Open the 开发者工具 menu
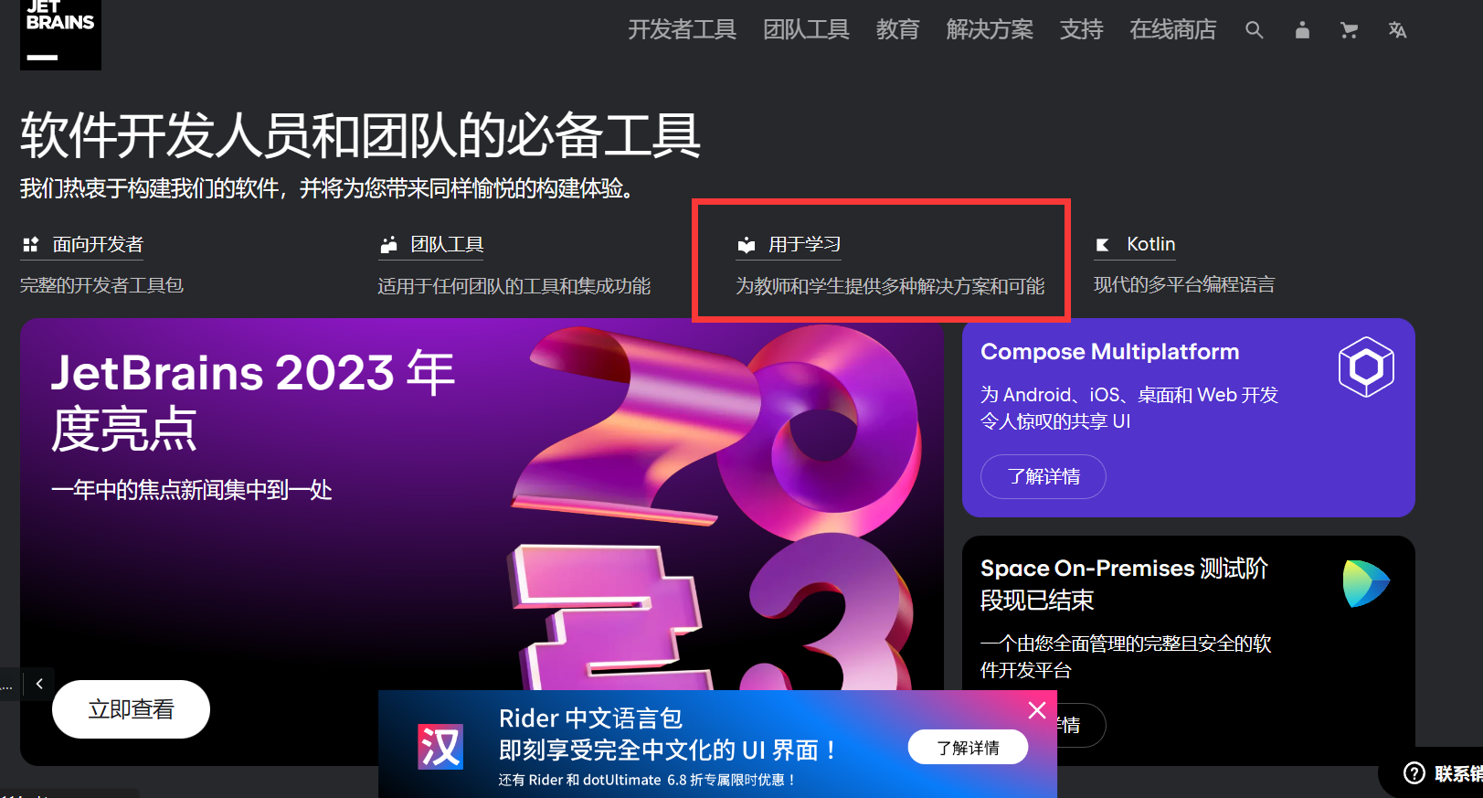Image resolution: width=1483 pixels, height=798 pixels. coord(682,30)
